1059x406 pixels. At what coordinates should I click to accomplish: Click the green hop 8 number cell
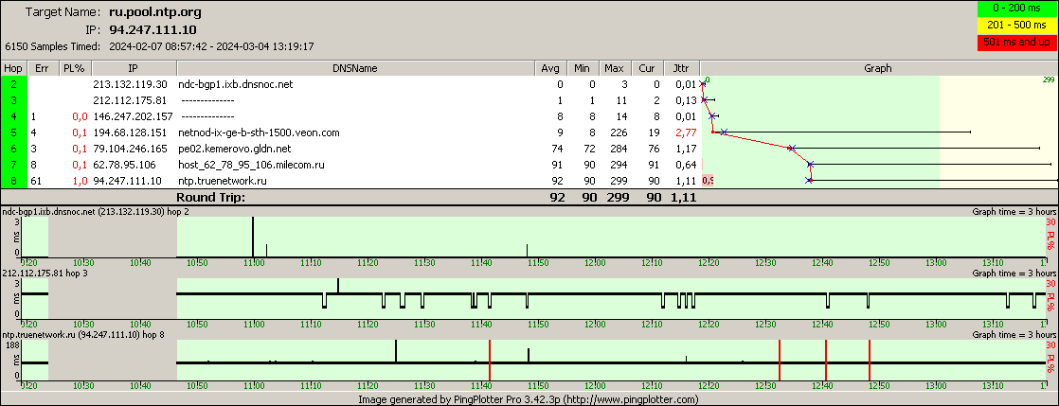coord(14,181)
